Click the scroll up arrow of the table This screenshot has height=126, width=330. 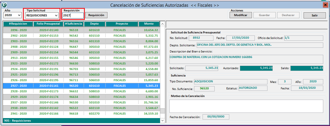tap(162, 24)
